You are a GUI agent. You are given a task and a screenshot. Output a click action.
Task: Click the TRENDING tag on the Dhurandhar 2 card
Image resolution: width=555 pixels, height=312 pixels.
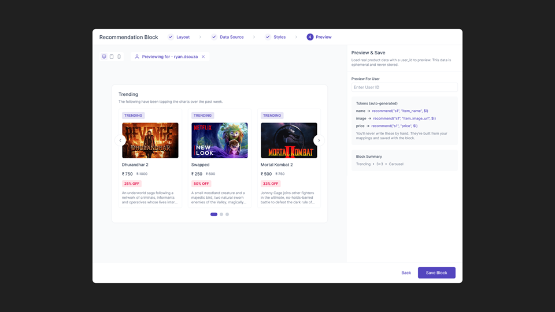coord(133,116)
